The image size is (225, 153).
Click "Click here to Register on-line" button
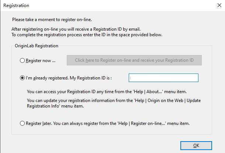(134, 60)
